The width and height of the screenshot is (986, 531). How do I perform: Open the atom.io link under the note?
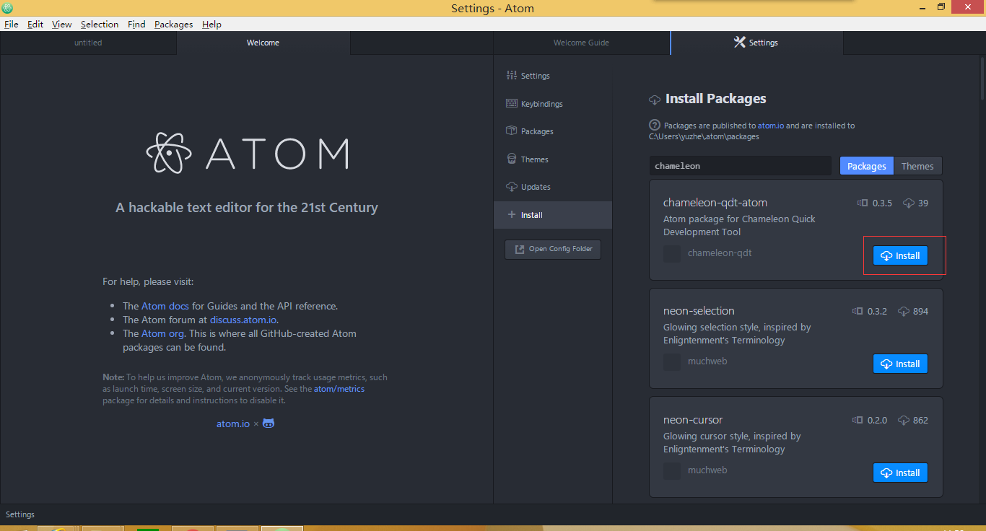[233, 424]
